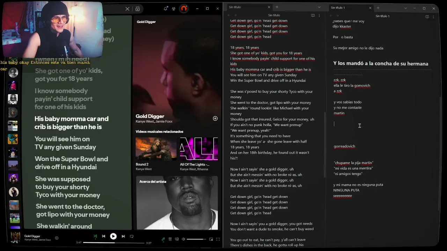Toggle reading view in 'Sin título 1' note
447x251 pixels.
click(427, 17)
